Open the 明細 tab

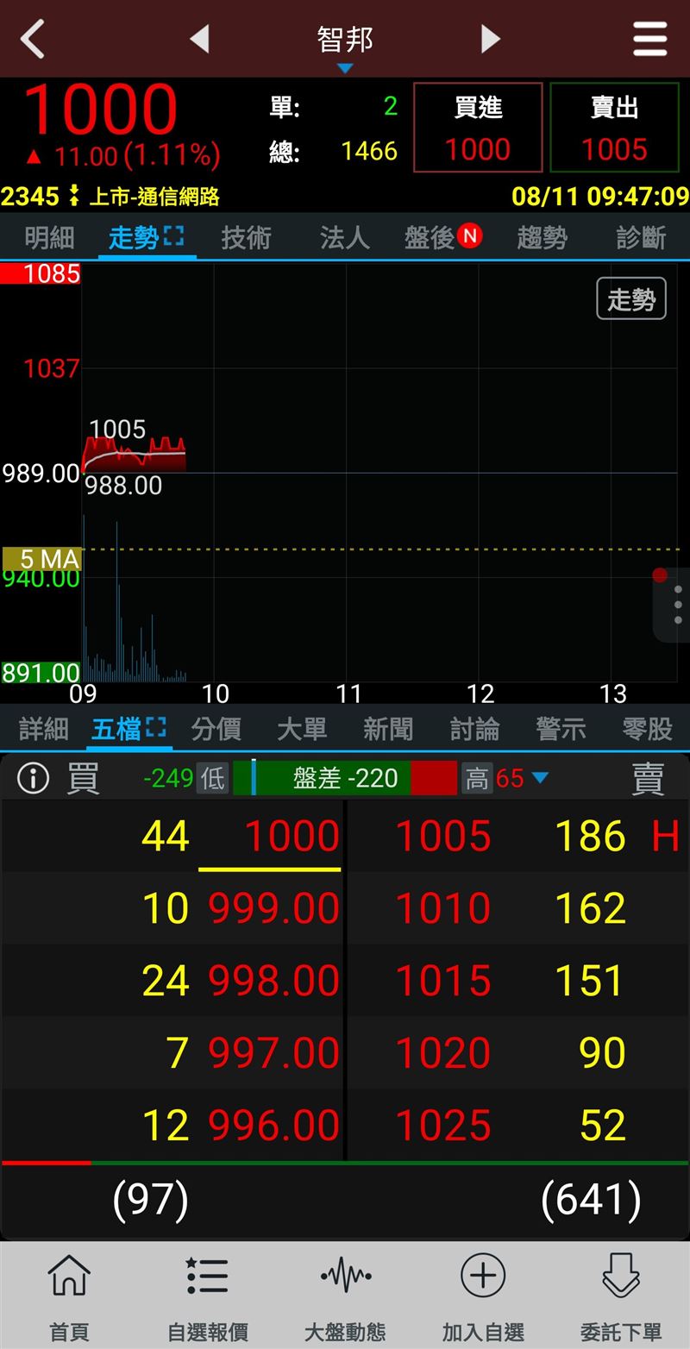point(49,237)
